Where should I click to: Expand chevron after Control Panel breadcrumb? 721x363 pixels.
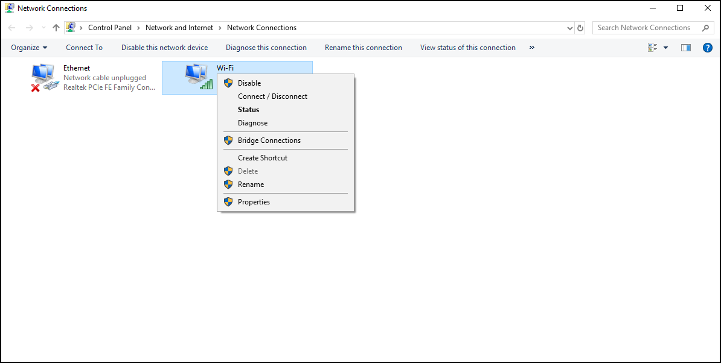pyautogui.click(x=138, y=28)
